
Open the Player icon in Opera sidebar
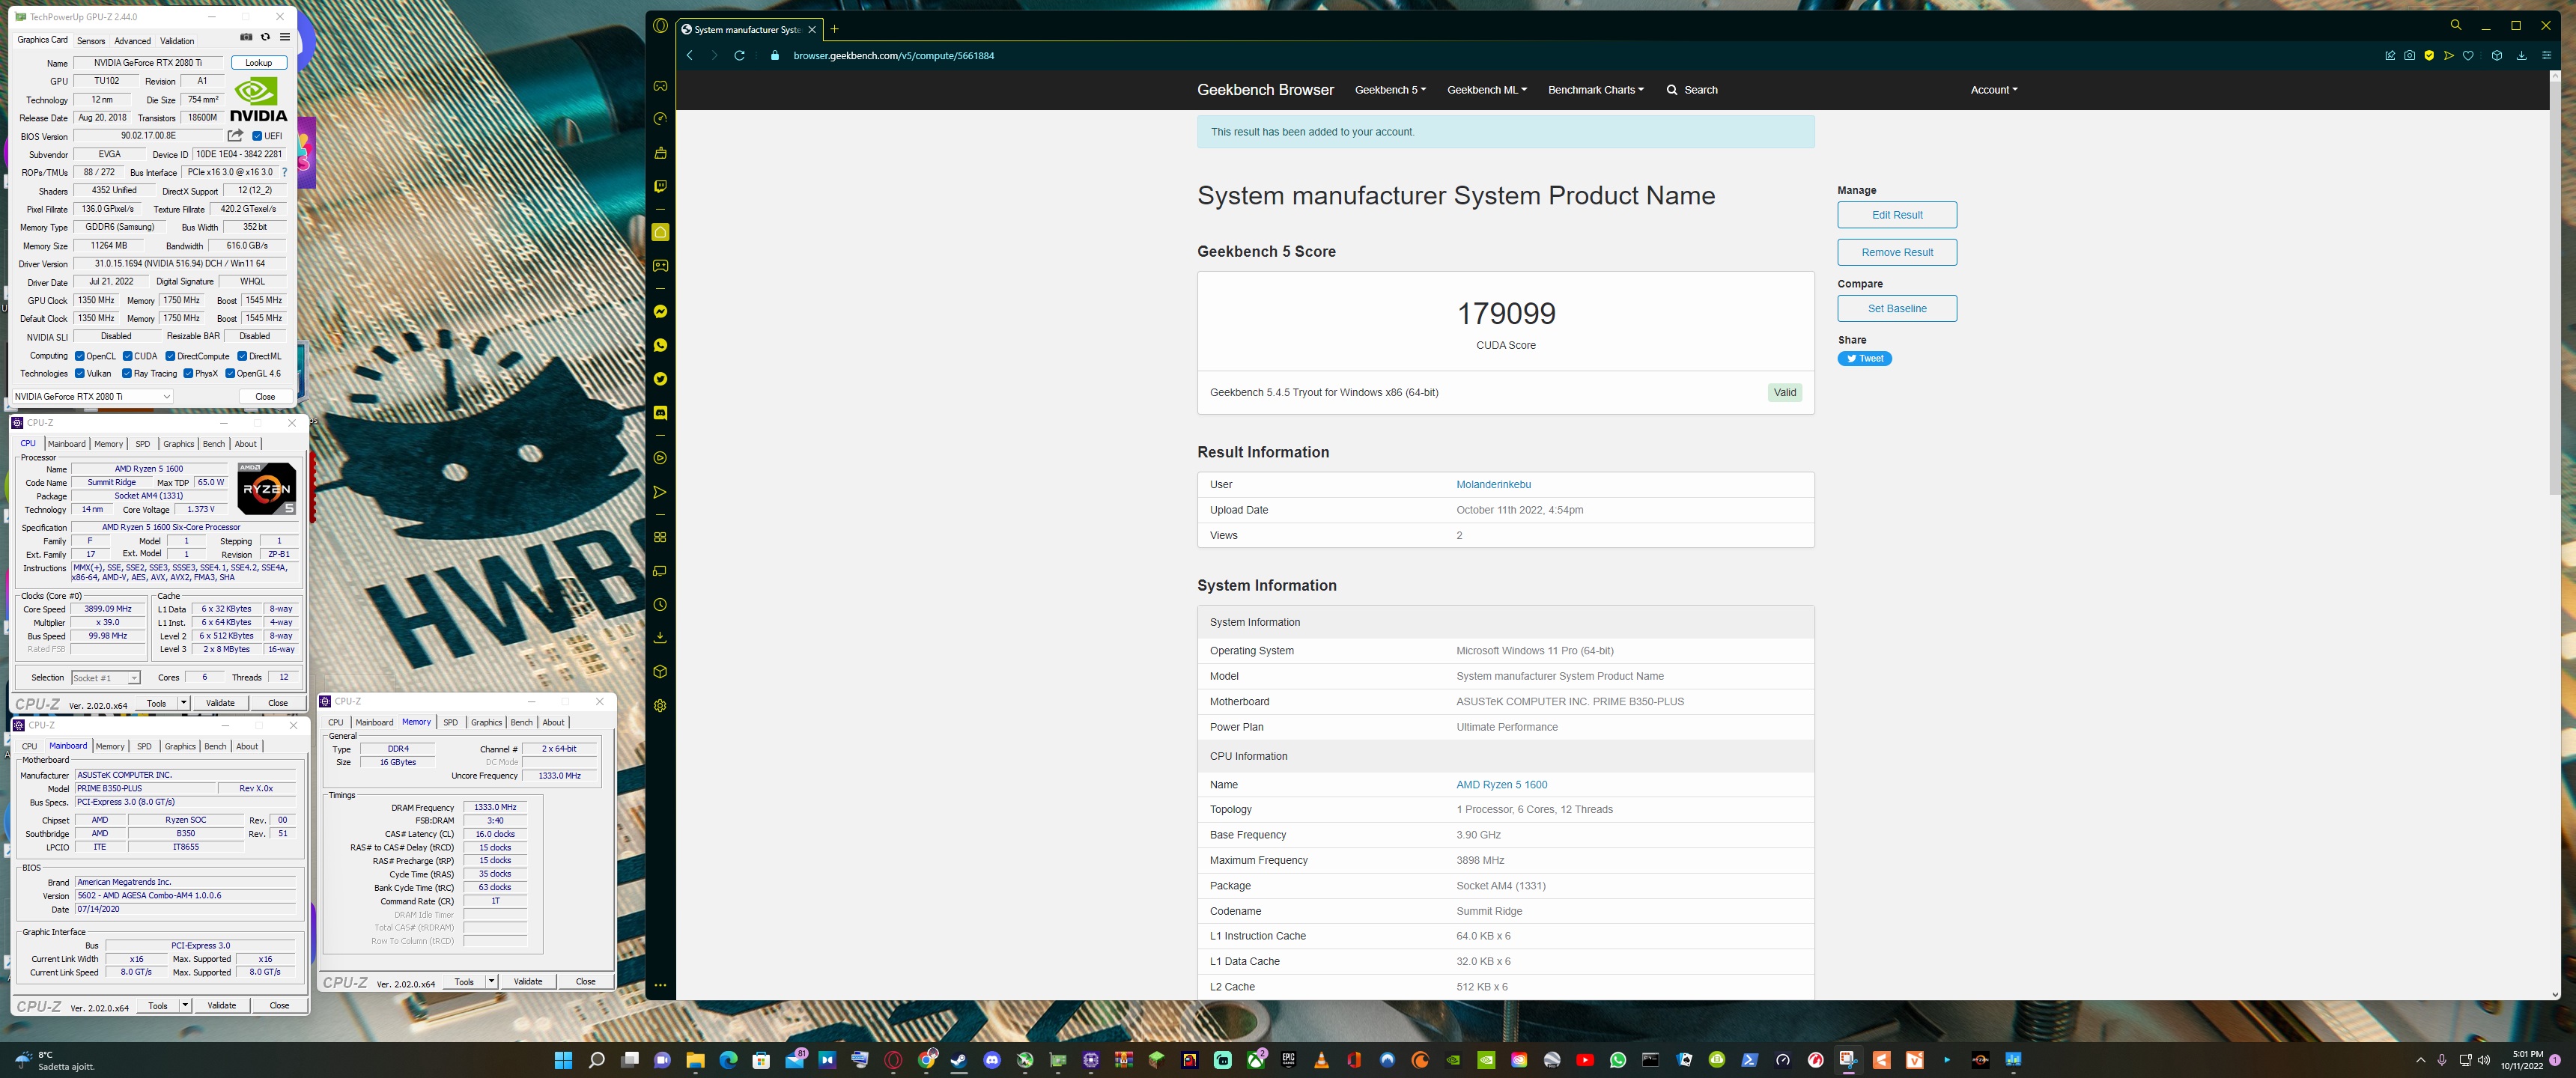(x=660, y=458)
